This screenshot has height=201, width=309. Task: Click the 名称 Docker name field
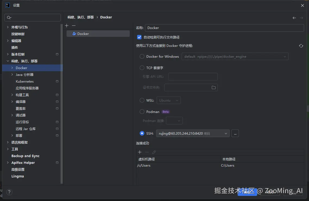click(x=225, y=28)
